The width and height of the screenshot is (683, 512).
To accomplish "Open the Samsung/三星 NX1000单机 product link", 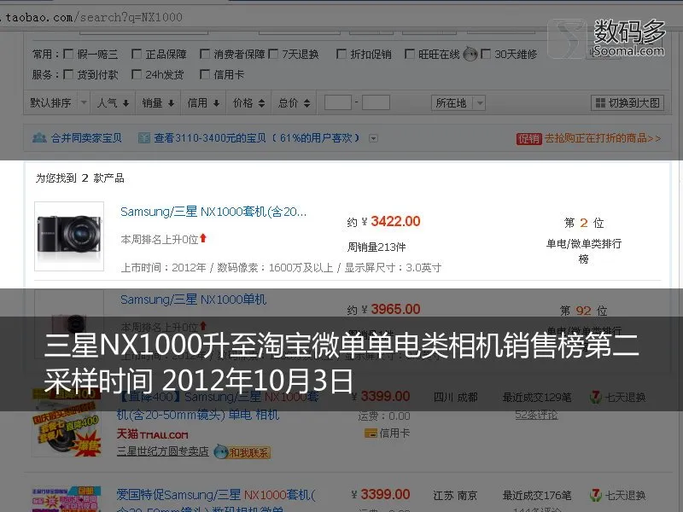I will (x=194, y=300).
